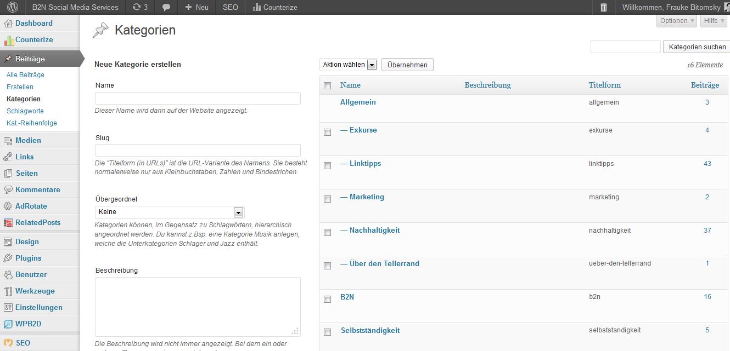Click the WordPress logo icon in admin bar
Viewport: 730px width, 351px height.
pos(13,7)
